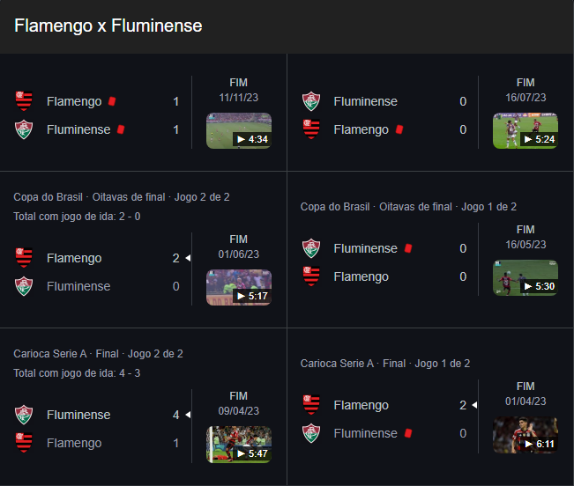Open the 5:17 highlights thumbnail
The image size is (574, 486).
click(239, 287)
